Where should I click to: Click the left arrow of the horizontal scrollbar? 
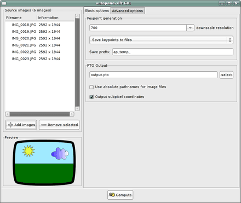(x=8, y=114)
